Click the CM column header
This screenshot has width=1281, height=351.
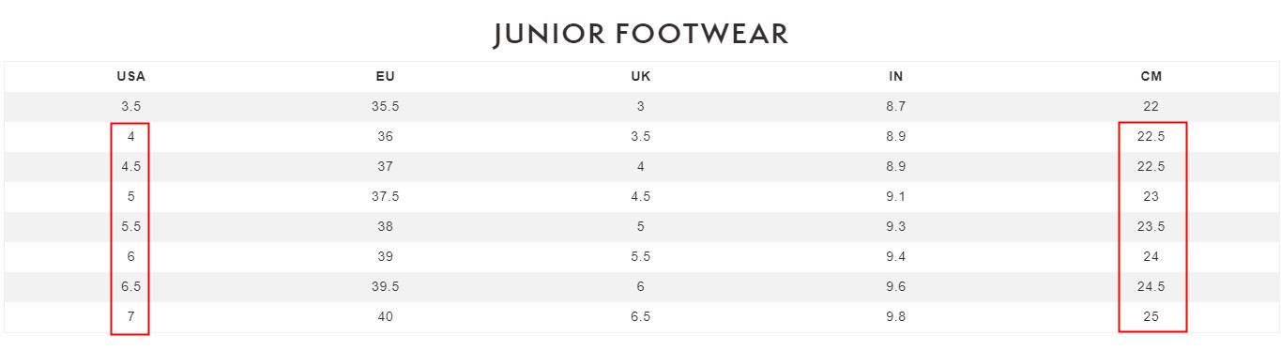[x=1151, y=76]
